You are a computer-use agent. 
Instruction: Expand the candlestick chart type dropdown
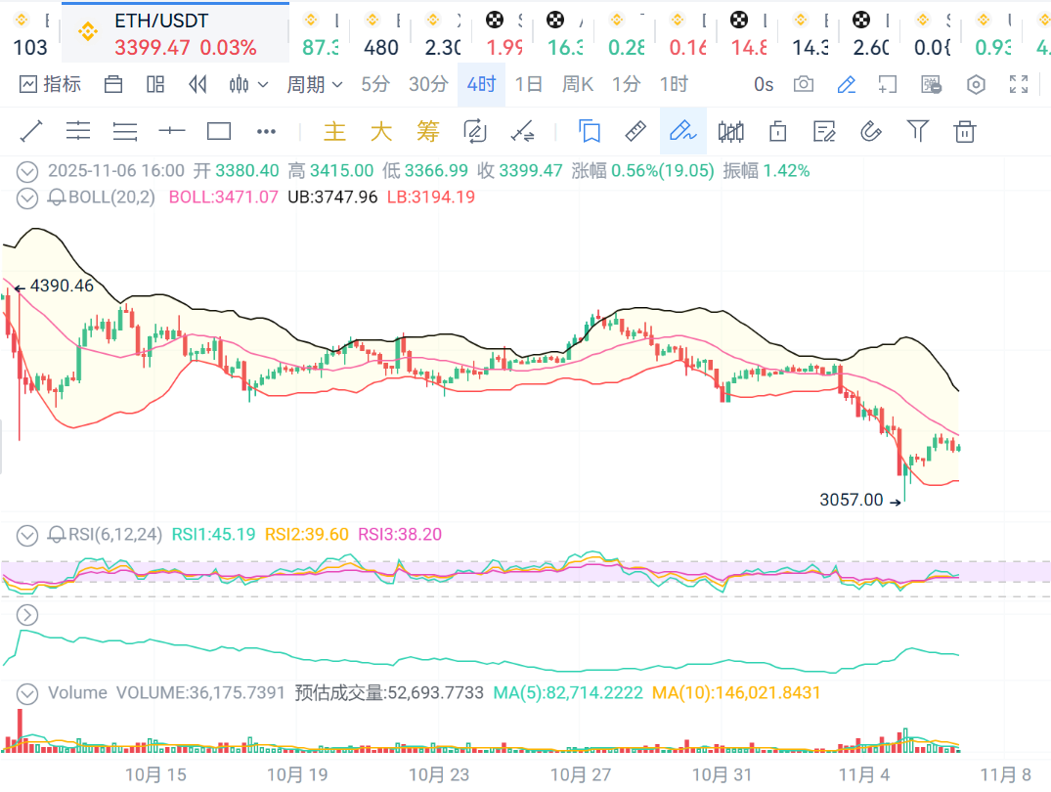pos(248,85)
